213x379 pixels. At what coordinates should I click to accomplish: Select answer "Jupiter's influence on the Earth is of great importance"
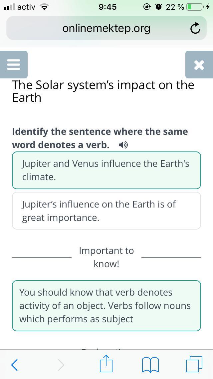point(106,211)
